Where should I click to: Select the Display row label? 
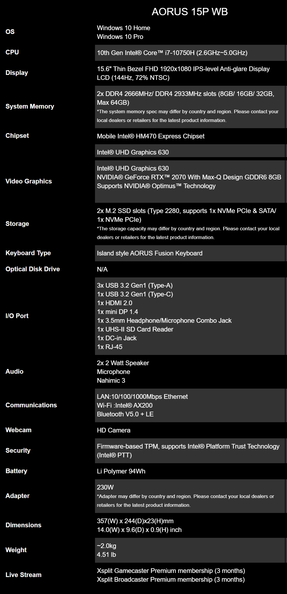coord(17,73)
